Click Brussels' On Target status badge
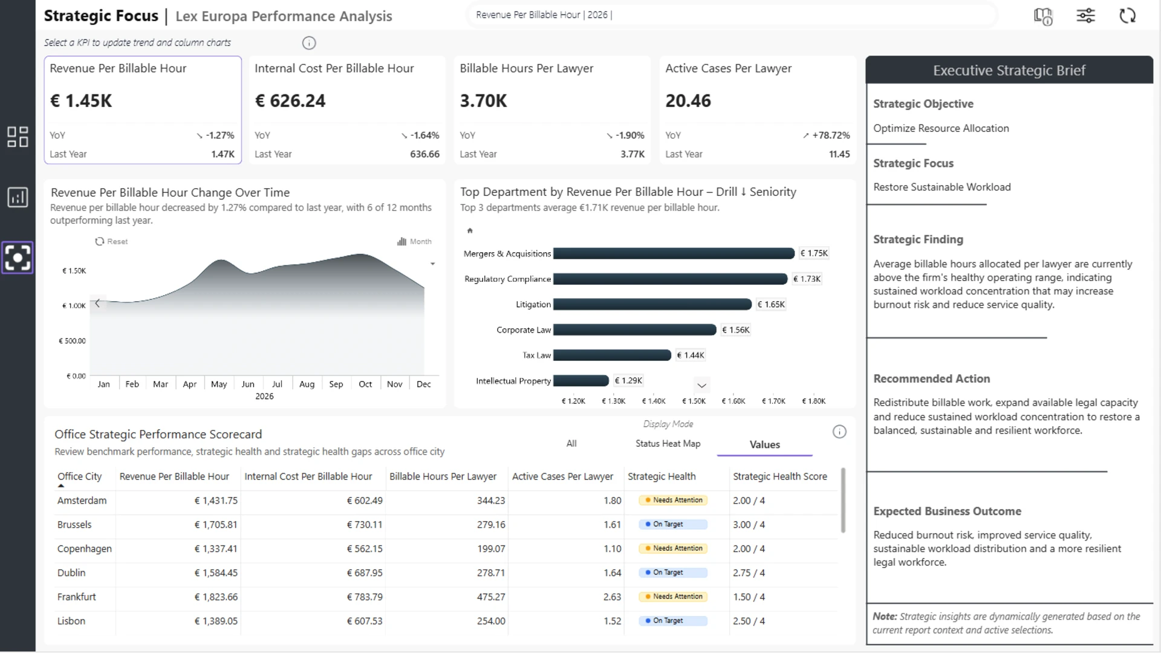1161x653 pixels. 673,524
